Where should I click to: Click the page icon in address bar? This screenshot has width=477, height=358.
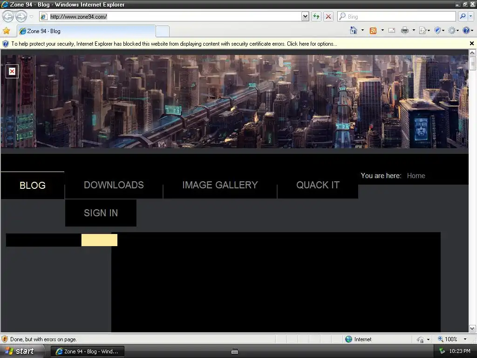tap(44, 16)
